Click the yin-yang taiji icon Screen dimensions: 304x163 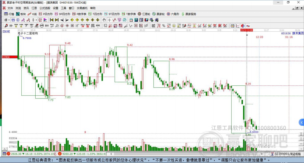[x=243, y=26]
